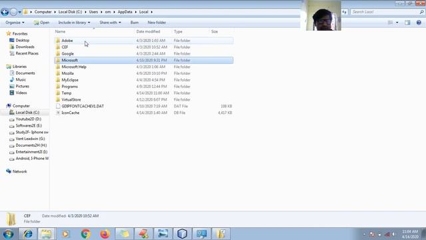Click Network in the navigation pane
Image resolution: width=426 pixels, height=240 pixels.
click(19, 171)
